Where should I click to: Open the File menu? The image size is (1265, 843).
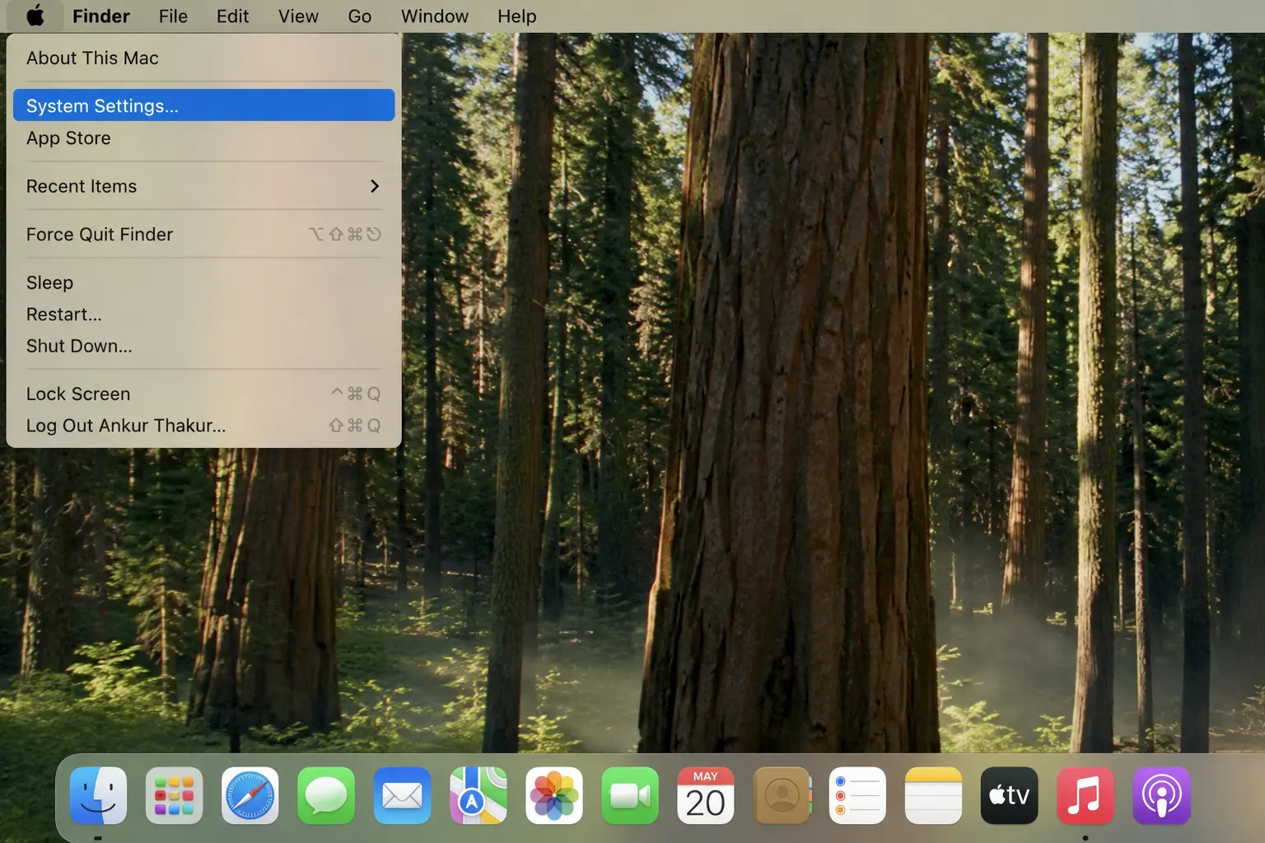pos(173,16)
